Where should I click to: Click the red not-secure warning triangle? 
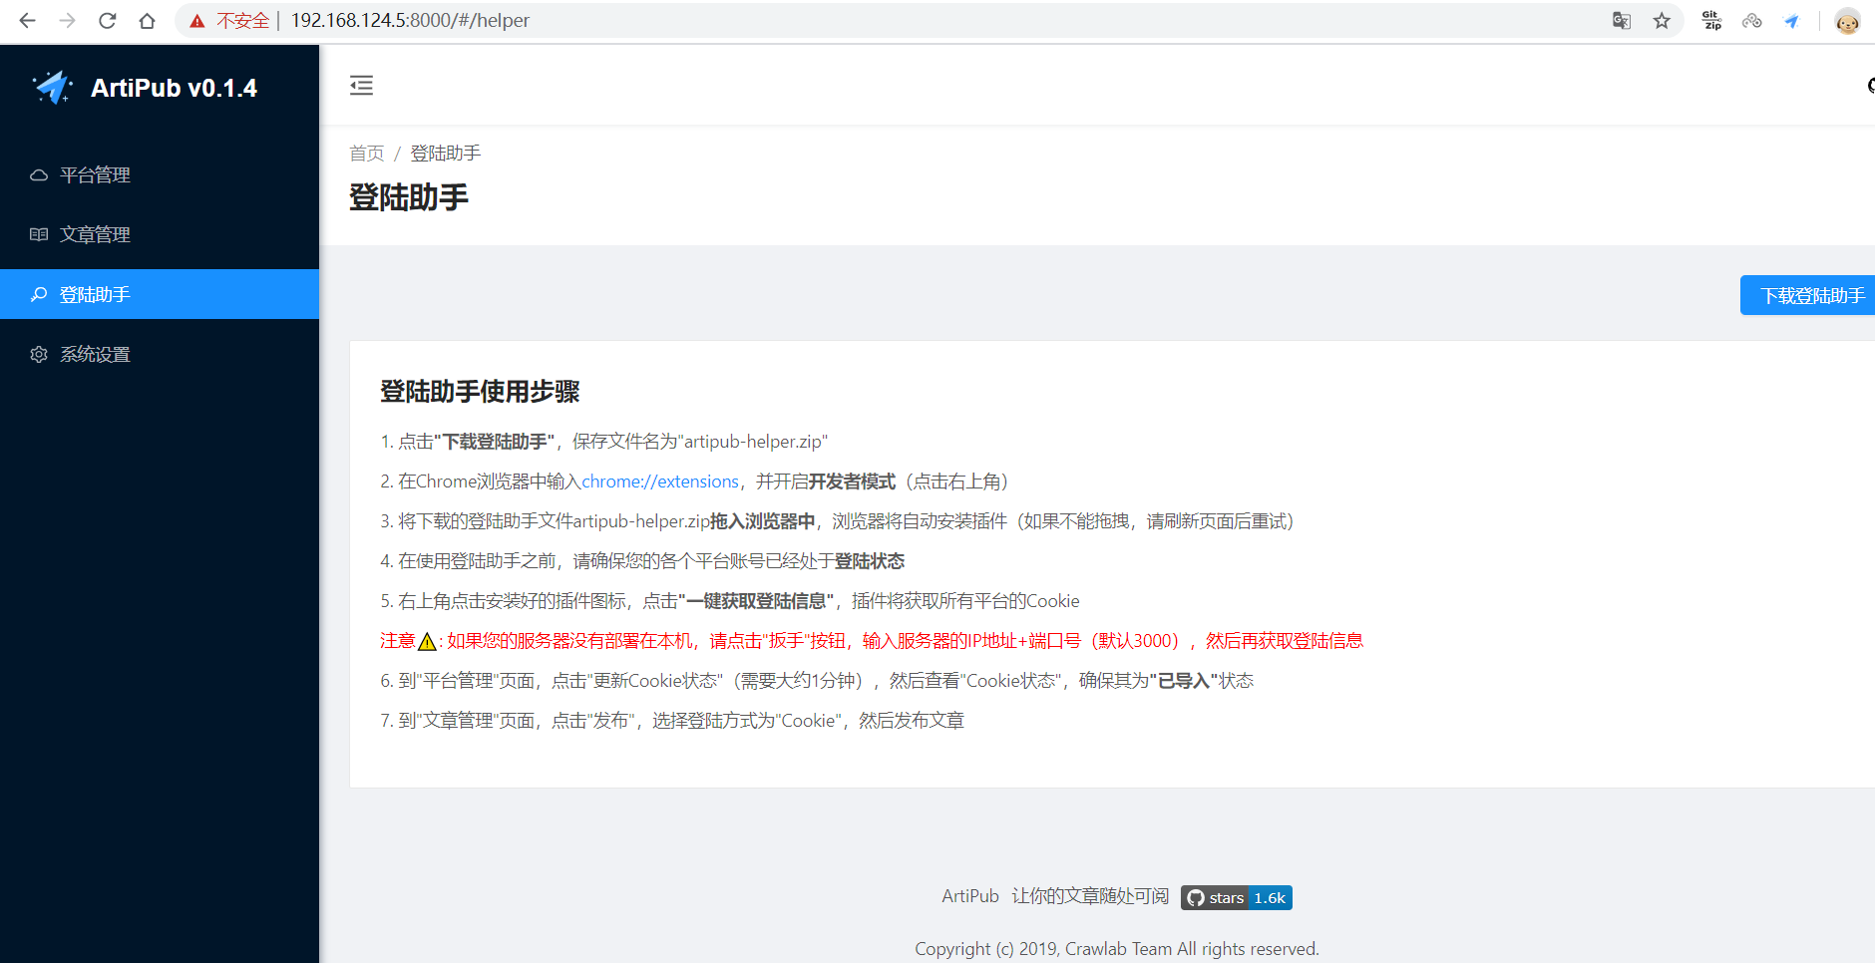(x=197, y=21)
